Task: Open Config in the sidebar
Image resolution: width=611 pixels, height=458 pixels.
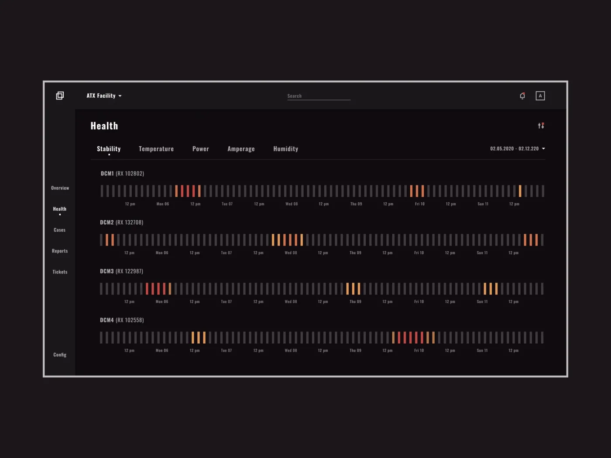Action: click(60, 355)
